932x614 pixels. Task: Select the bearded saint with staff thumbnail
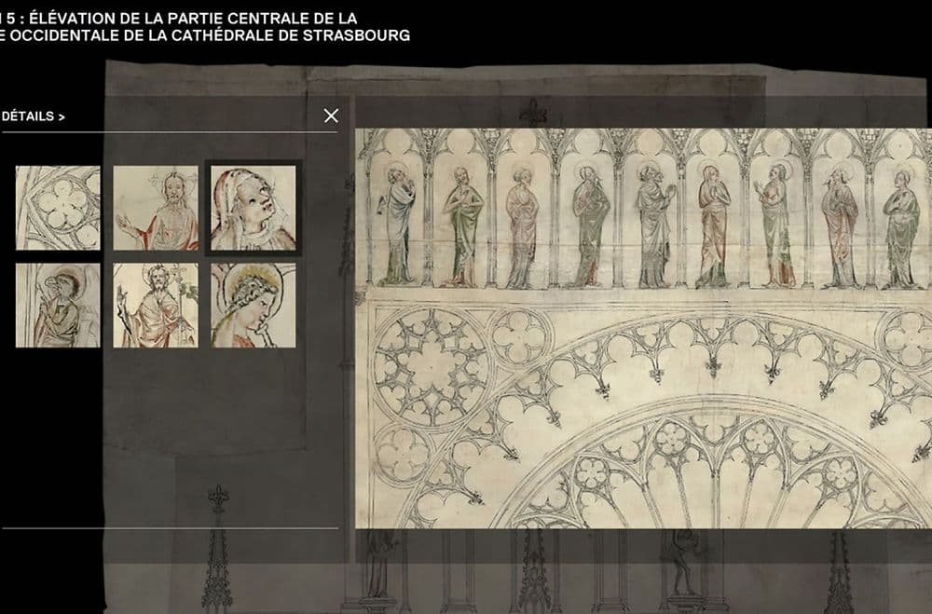[156, 306]
